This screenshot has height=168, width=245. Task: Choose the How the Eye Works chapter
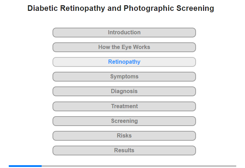pyautogui.click(x=124, y=47)
